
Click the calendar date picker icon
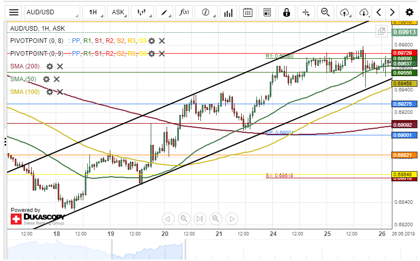(x=247, y=12)
